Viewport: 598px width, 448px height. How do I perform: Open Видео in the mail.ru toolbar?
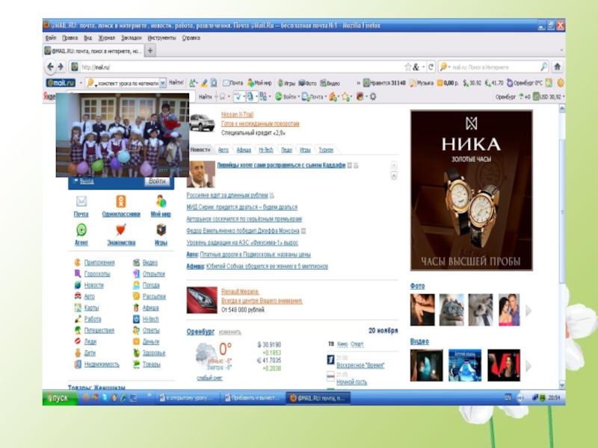coord(330,83)
